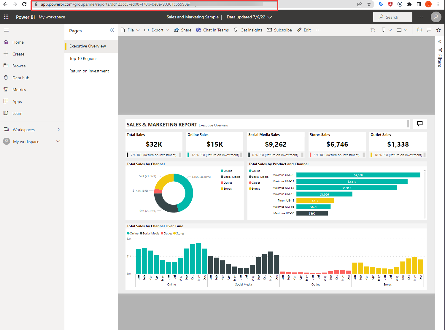Click Power BI logo text
The width and height of the screenshot is (445, 330).
[x=25, y=17]
